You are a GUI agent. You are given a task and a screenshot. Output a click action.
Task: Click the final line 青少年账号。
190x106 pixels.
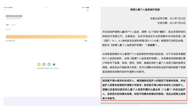click(109, 98)
